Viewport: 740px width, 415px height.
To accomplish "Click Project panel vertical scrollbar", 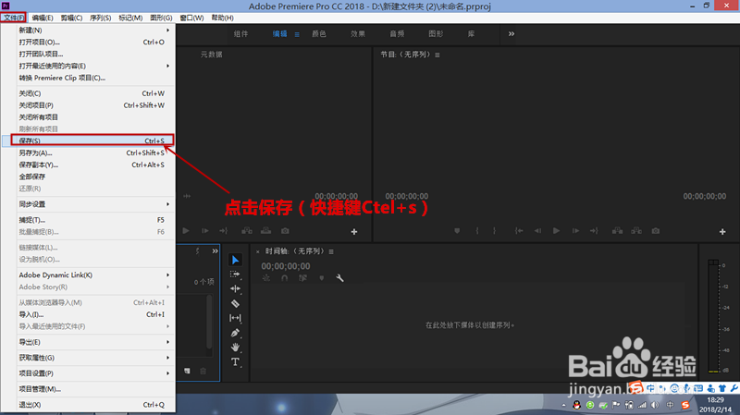I will click(x=209, y=322).
